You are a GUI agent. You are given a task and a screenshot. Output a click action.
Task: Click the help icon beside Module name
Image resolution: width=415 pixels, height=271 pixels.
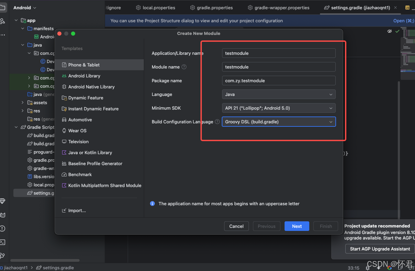[x=184, y=67]
